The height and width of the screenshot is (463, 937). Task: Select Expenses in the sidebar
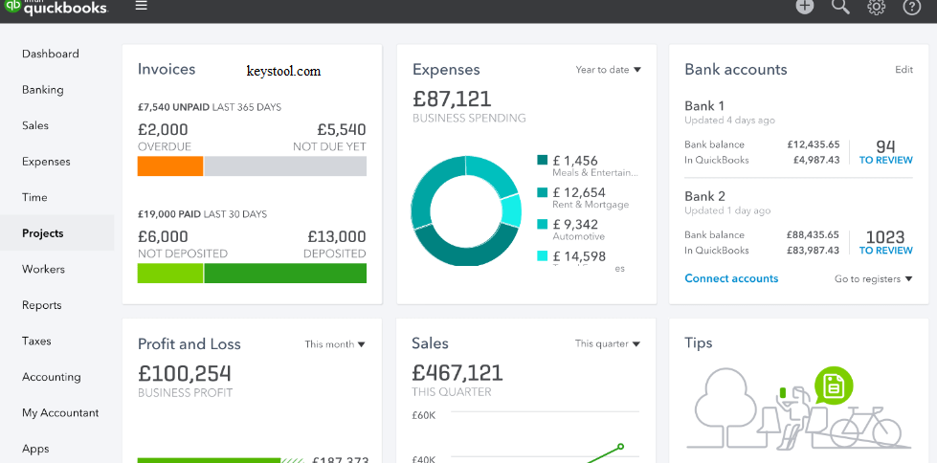tap(46, 162)
